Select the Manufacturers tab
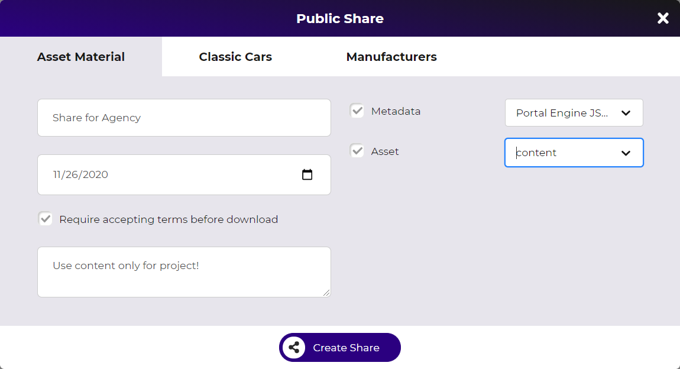 pyautogui.click(x=391, y=57)
